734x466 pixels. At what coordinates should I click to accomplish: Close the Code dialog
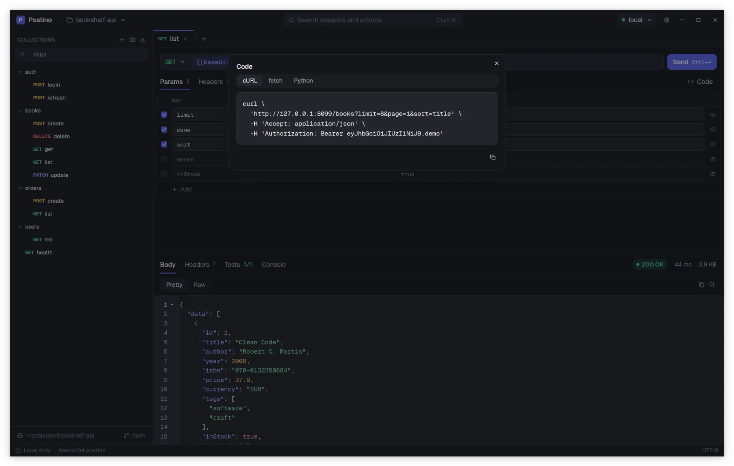pos(496,63)
